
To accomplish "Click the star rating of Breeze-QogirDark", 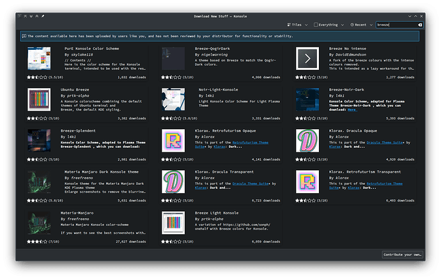I will click(171, 77).
